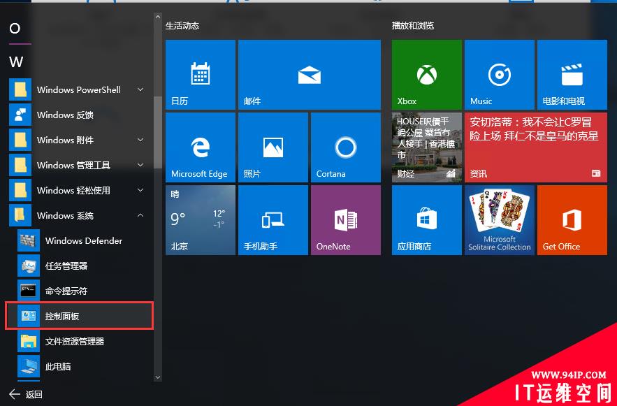Click app list scrollbar up arrow

[x=158, y=17]
